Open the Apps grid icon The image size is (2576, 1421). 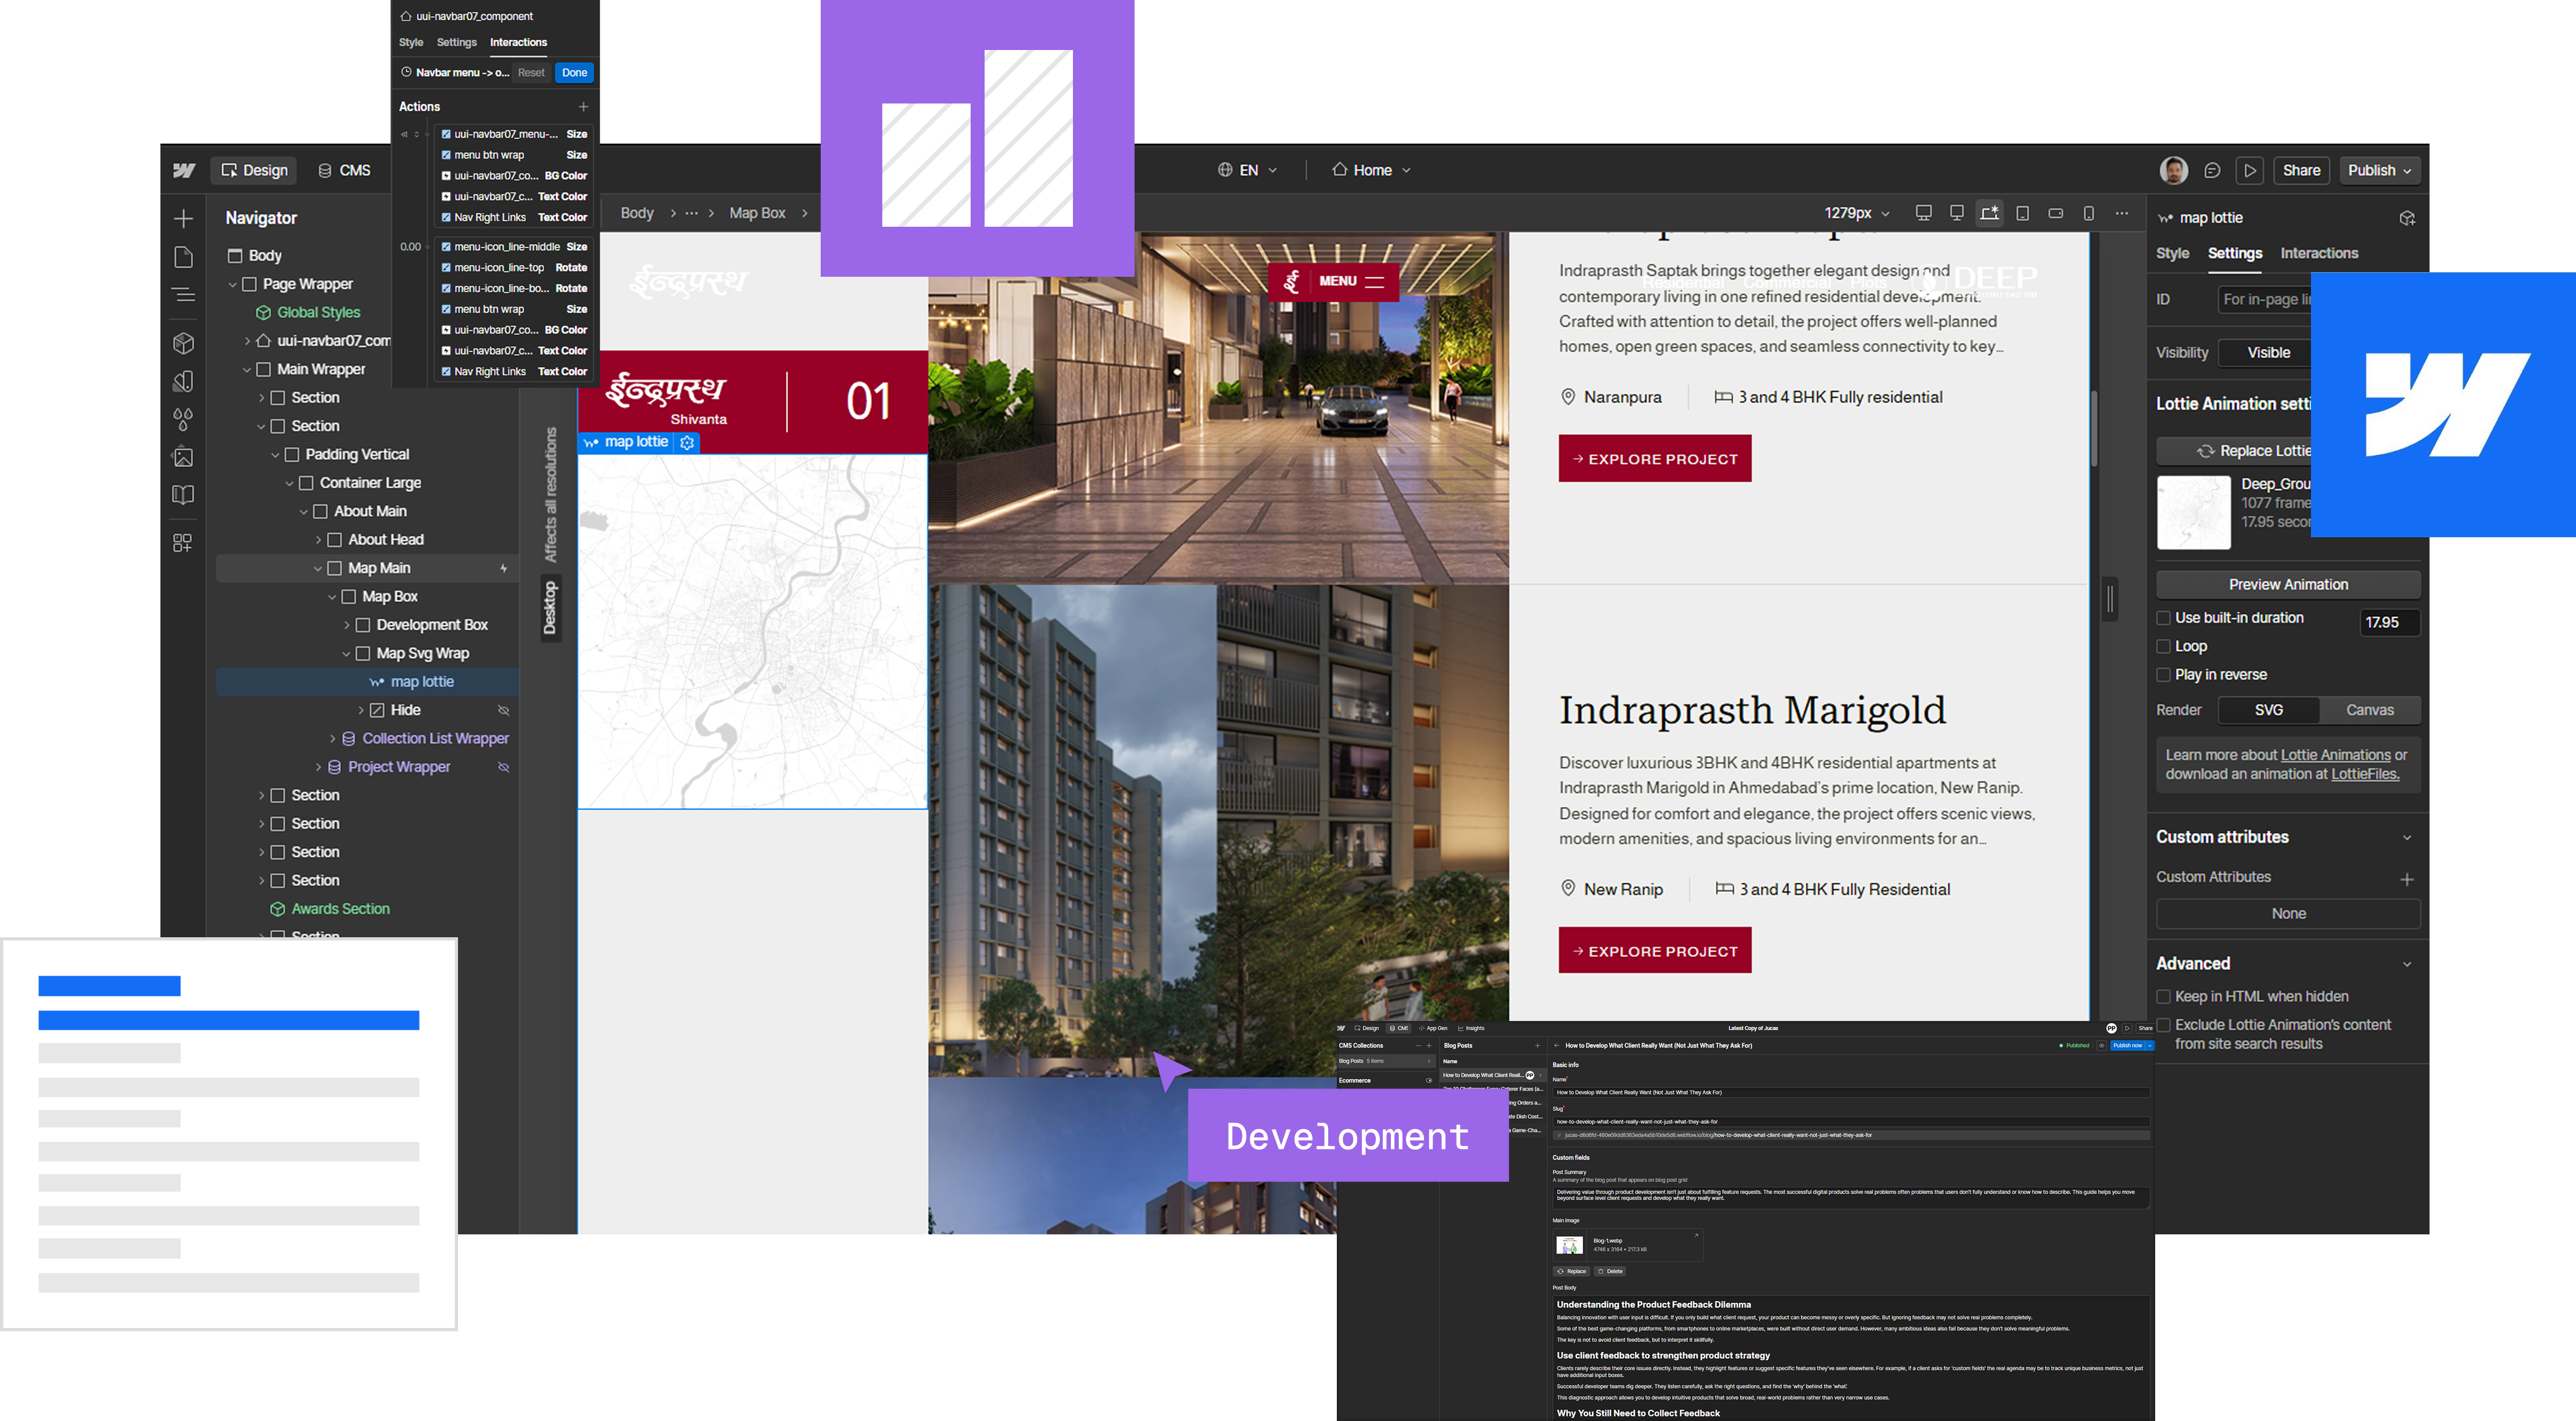point(183,543)
